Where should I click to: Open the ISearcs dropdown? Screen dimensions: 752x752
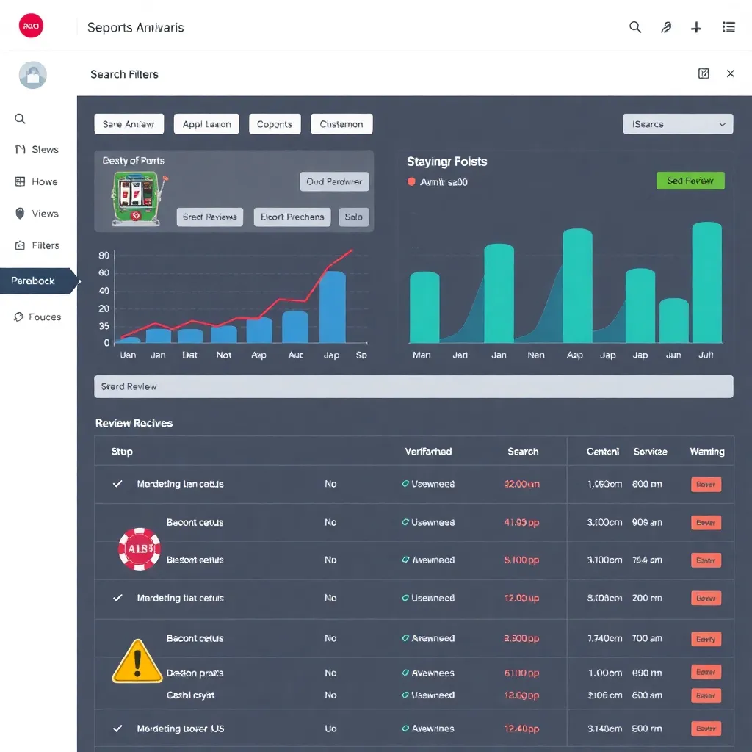point(678,124)
